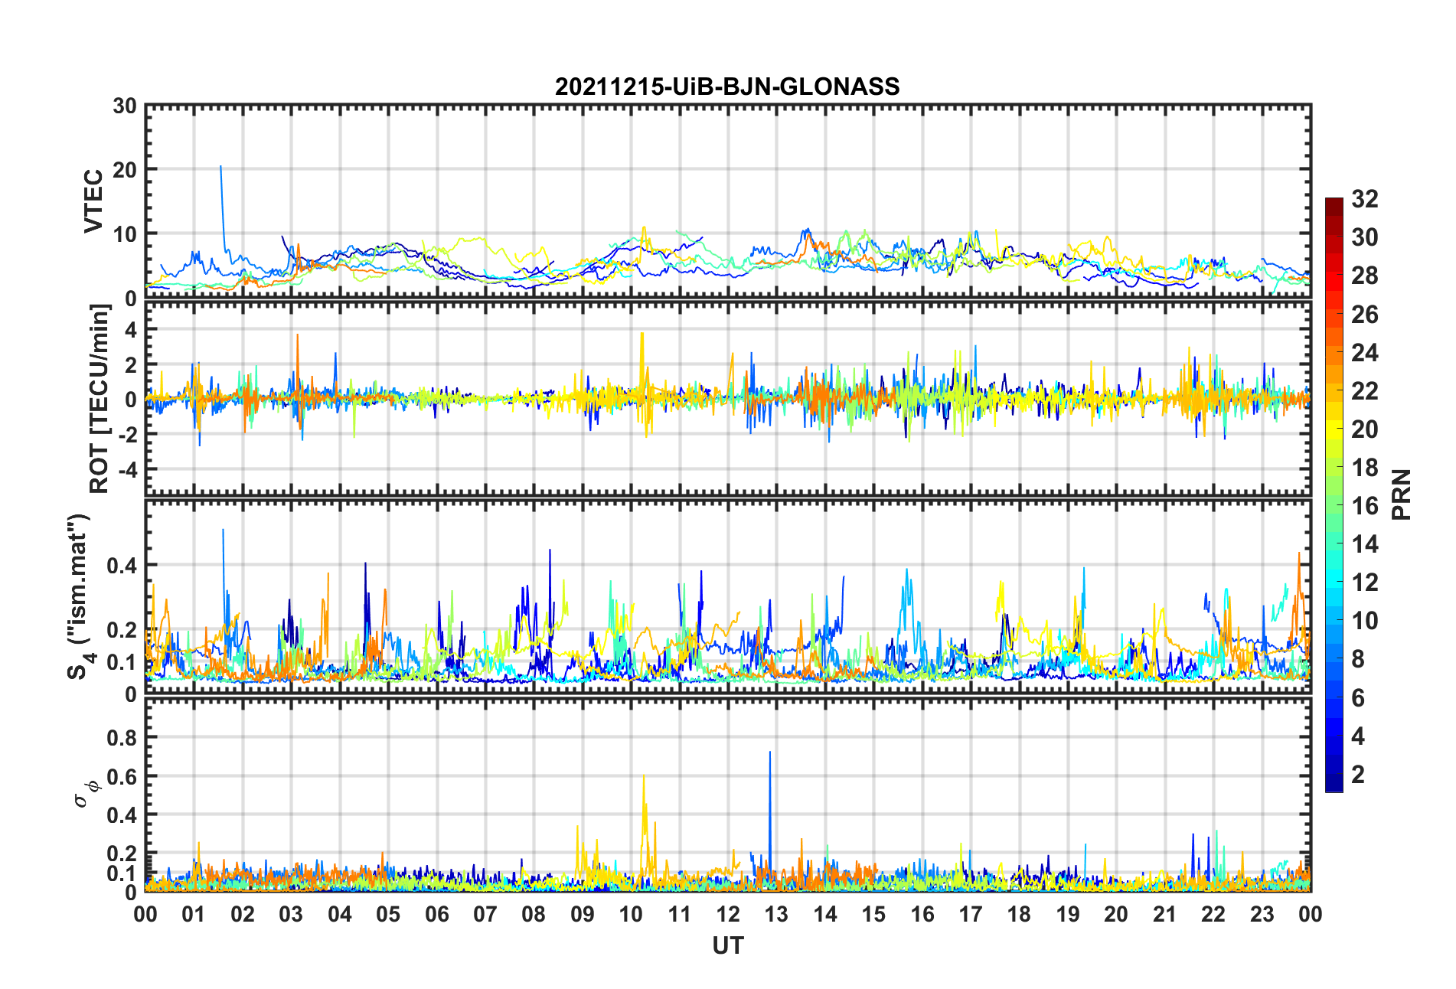Click the -4 tick on the ROT axis
Screen dimensions: 1456x989
point(126,468)
